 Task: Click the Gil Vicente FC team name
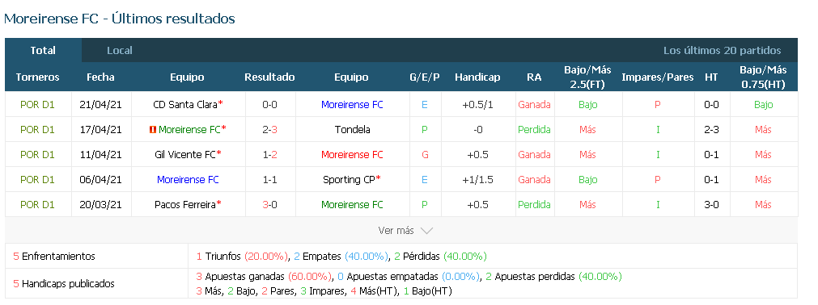(185, 155)
